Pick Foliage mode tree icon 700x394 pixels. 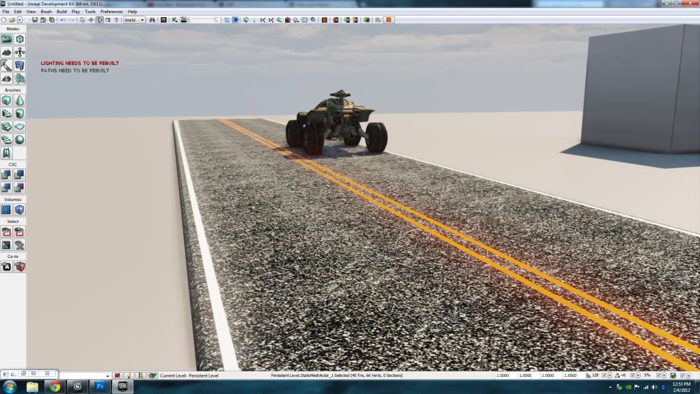coord(20,79)
